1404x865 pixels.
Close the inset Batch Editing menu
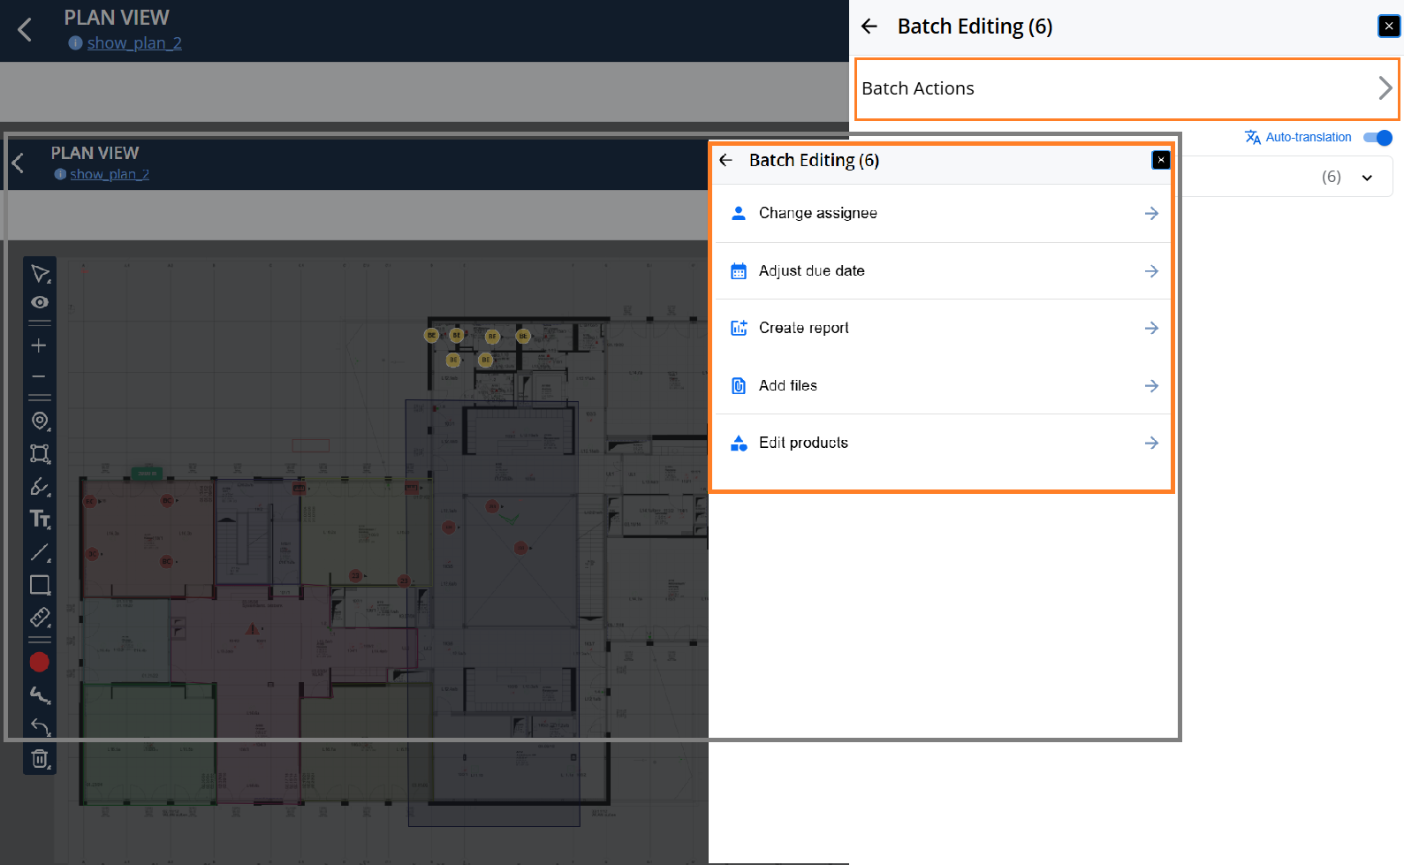(x=1161, y=160)
